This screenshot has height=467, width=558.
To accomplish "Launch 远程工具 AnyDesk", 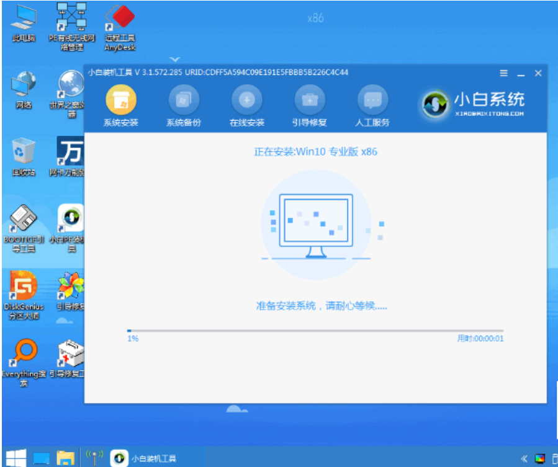I will pyautogui.click(x=119, y=25).
